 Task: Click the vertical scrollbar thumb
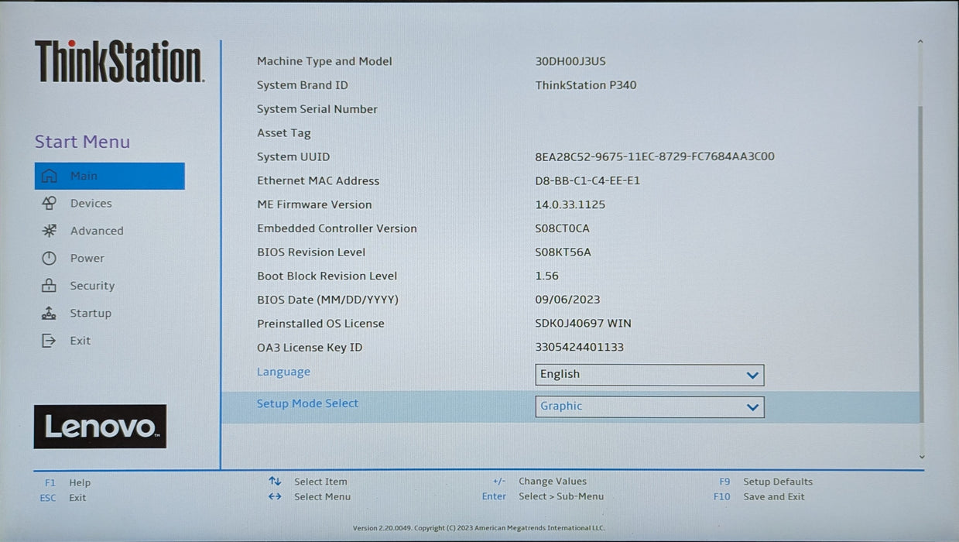[x=920, y=263]
